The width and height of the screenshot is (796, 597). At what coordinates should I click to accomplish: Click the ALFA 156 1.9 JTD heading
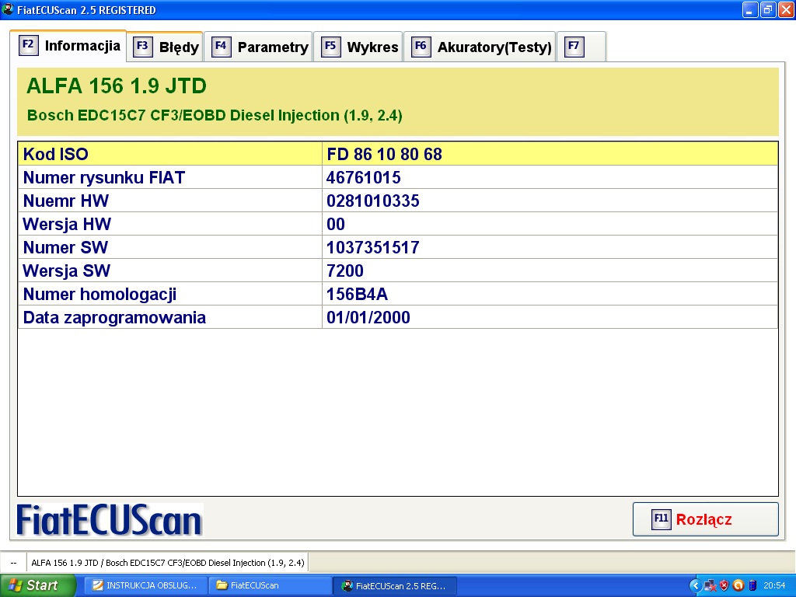point(117,86)
